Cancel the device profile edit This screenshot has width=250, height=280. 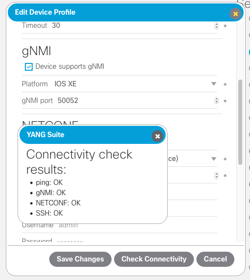coord(215,259)
